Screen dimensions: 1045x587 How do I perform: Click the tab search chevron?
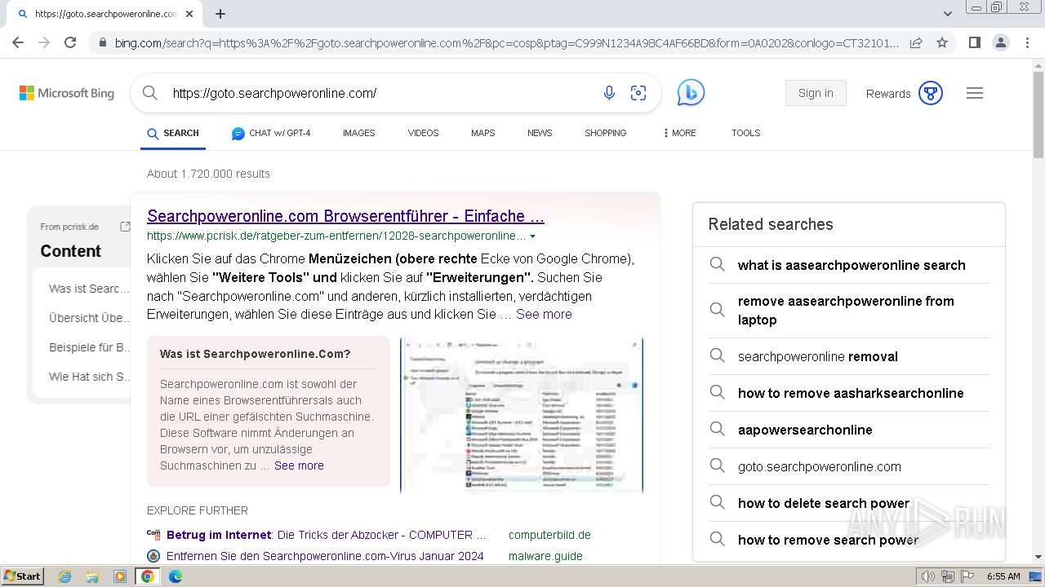(948, 14)
